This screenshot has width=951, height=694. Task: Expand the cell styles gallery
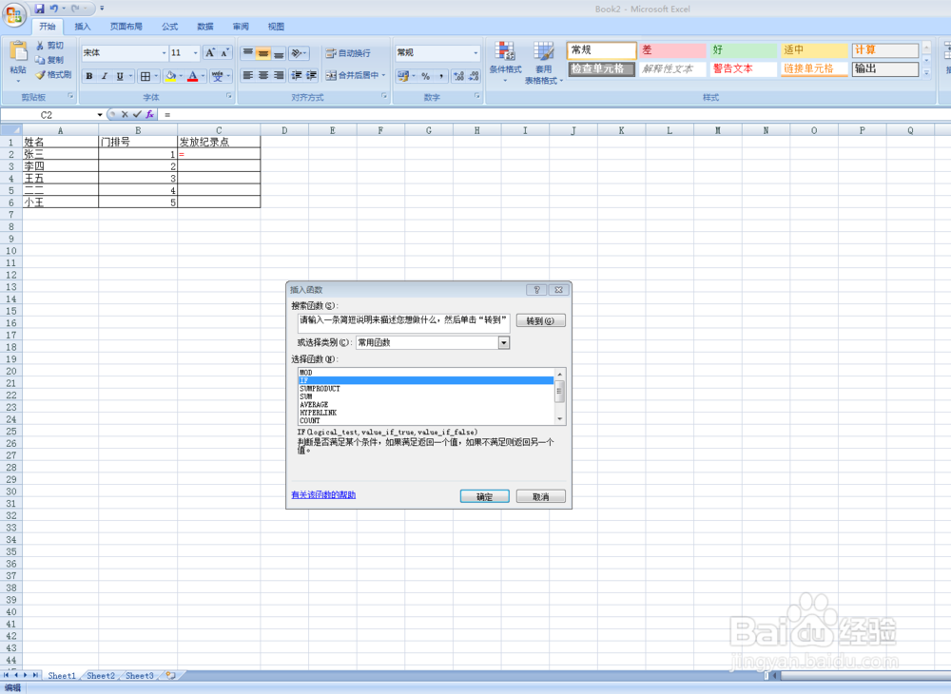(x=926, y=73)
